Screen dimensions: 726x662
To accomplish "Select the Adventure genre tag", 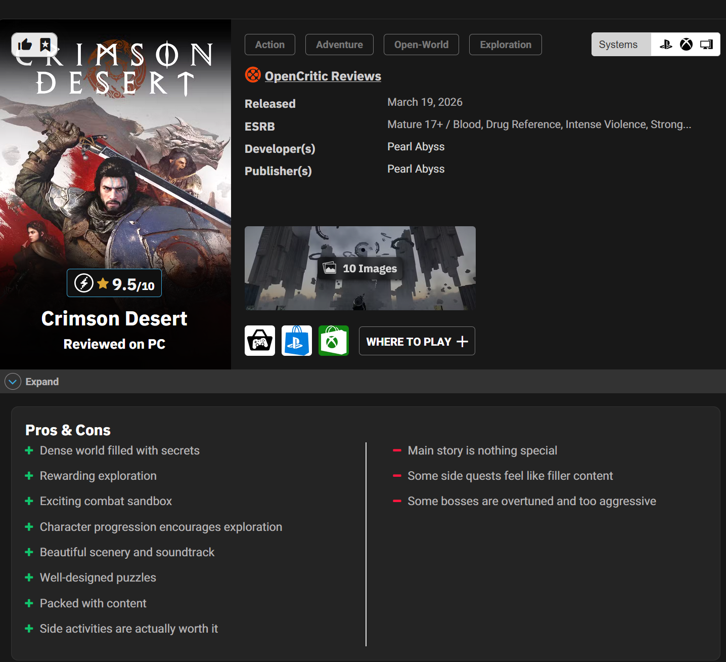I will [x=340, y=45].
